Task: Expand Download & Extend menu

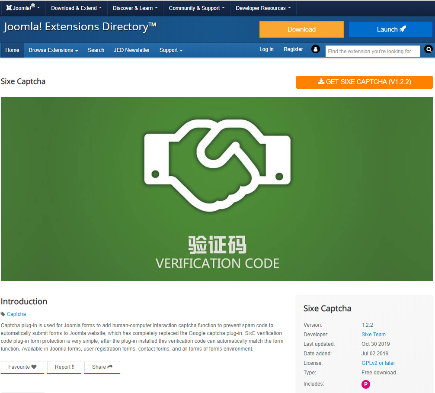Action: [76, 8]
